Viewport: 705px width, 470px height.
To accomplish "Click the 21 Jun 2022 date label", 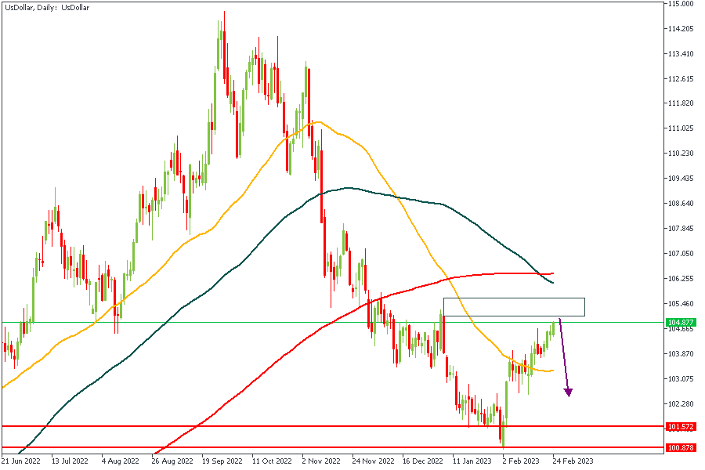I will click(x=20, y=461).
